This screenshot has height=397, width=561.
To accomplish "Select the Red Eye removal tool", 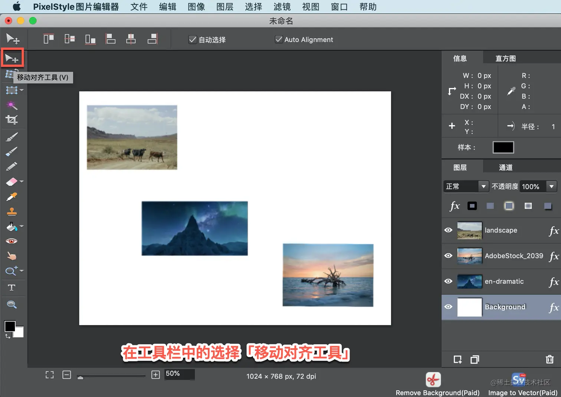I will tap(12, 241).
